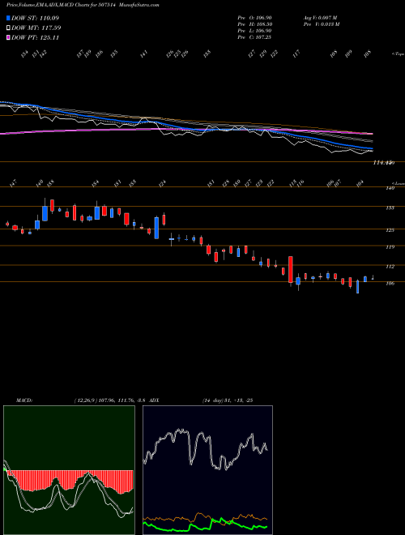Click the 133 price axis label

(390, 208)
